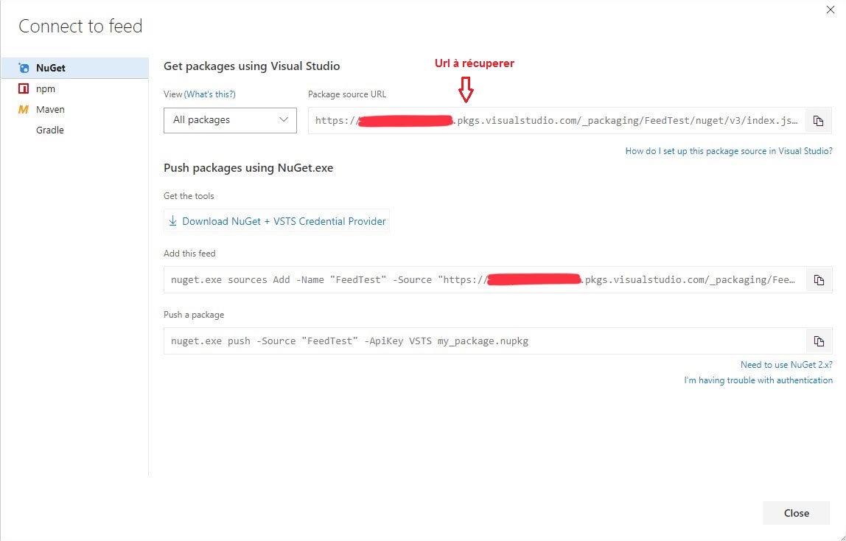This screenshot has width=846, height=541.
Task: Click inside the Package source URL field
Action: (x=556, y=121)
